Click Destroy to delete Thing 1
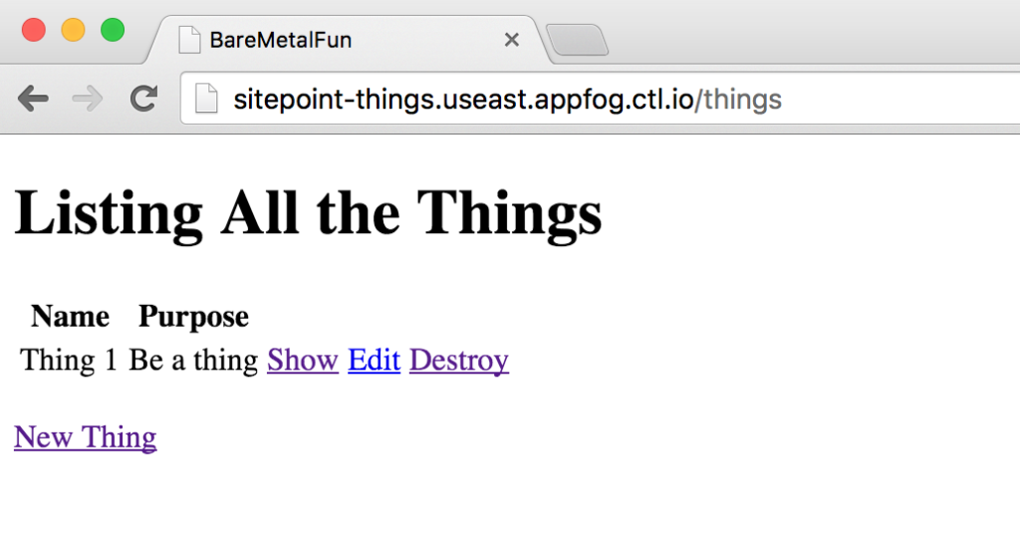 tap(458, 360)
